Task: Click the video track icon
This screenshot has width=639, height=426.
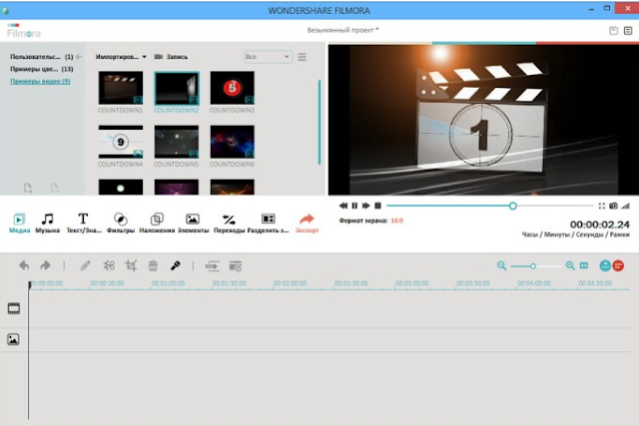Action: tap(14, 308)
